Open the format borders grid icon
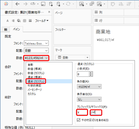139x129 pixels. (25, 21)
